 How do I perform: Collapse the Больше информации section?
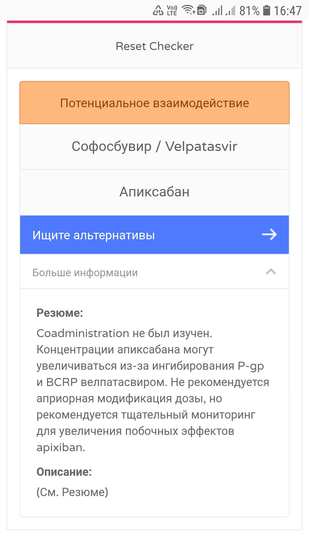coord(85,272)
